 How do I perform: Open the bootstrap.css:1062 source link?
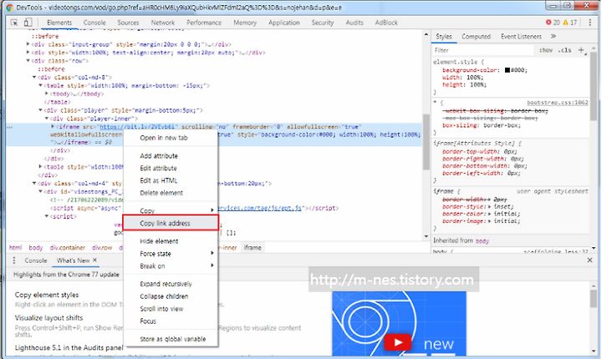[557, 103]
